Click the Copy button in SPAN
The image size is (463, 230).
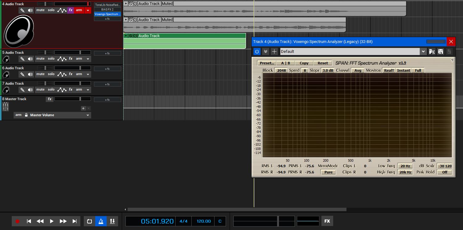click(304, 63)
